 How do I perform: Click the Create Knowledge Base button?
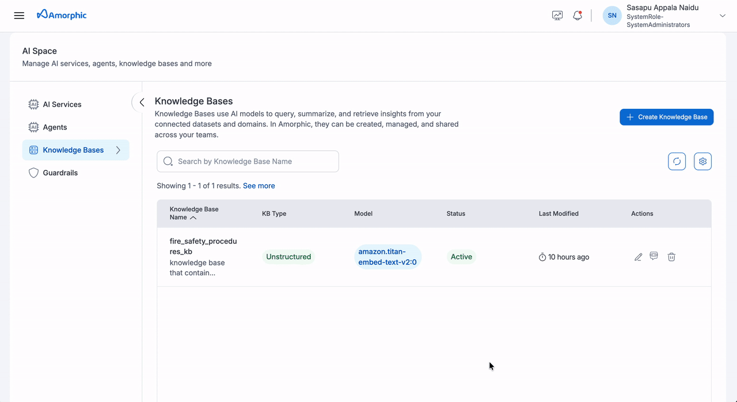click(666, 116)
